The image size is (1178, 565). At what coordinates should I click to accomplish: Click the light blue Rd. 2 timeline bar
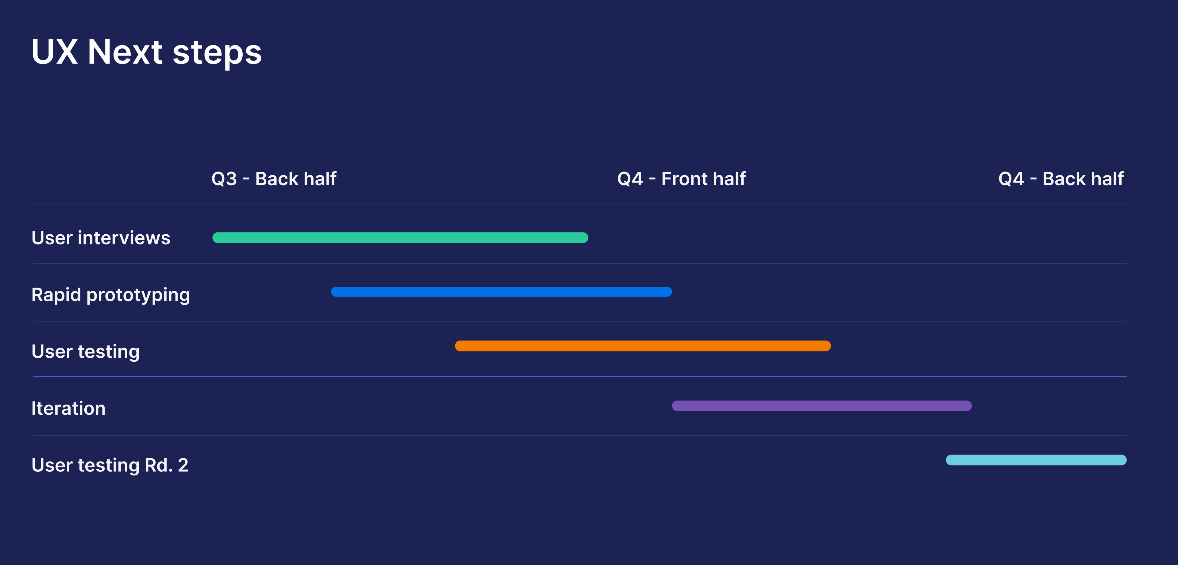[1036, 460]
